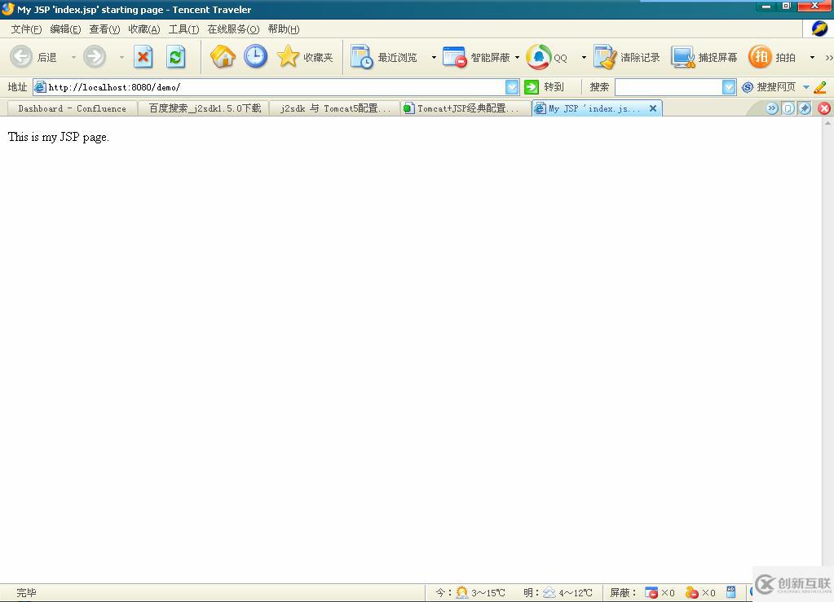
Task: Click the tab list double-arrow icon
Action: (772, 108)
